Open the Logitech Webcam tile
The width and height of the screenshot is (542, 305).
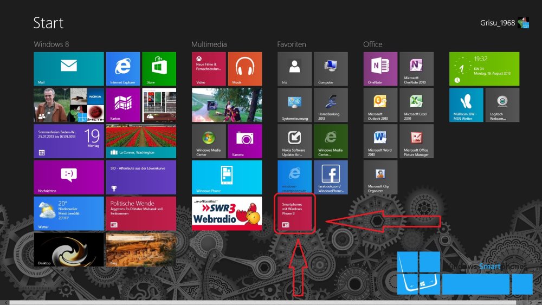[x=502, y=105]
